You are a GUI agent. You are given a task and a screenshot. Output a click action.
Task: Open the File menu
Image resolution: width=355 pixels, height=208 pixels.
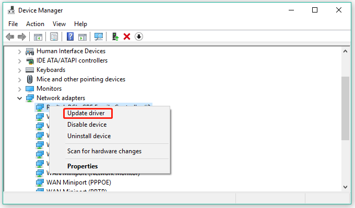click(x=13, y=24)
